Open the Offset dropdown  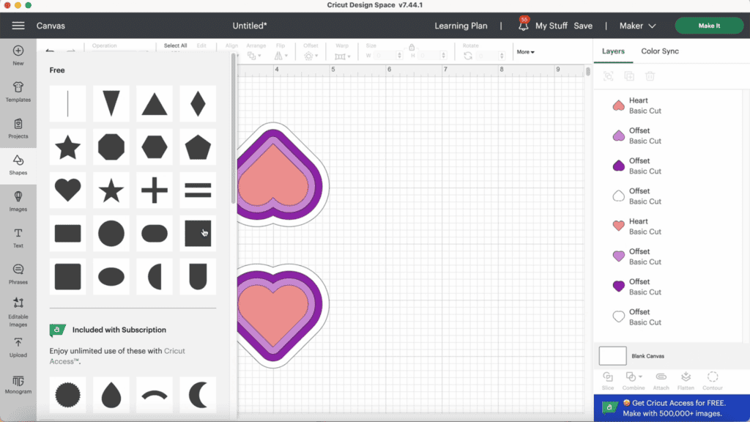[311, 56]
